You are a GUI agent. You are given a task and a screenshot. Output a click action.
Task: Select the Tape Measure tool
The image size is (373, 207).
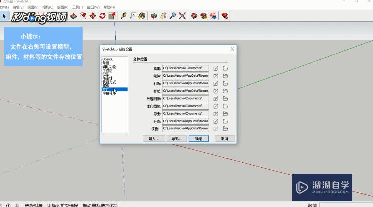(124, 16)
